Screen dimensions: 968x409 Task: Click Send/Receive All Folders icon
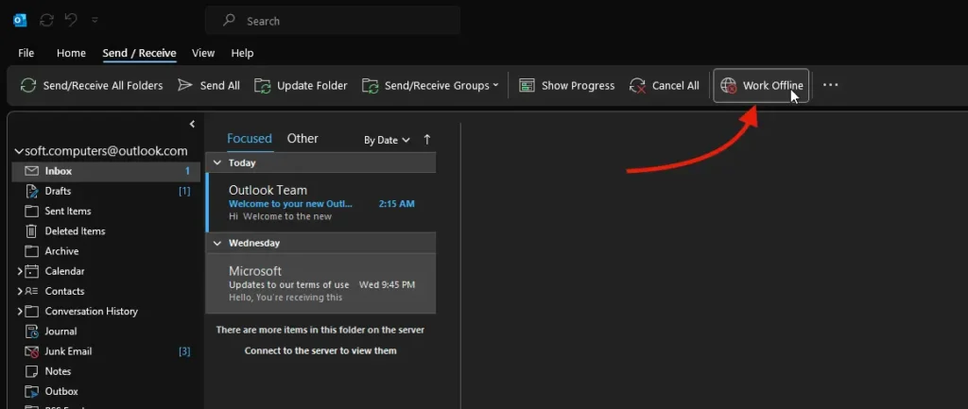(29, 85)
